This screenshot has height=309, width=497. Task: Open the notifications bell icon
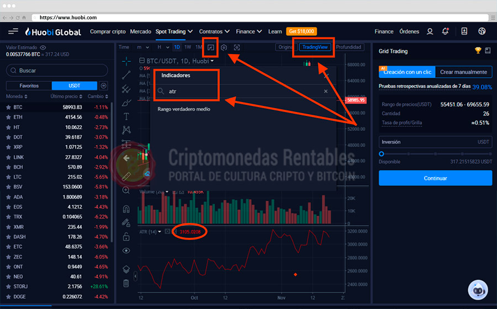tap(445, 31)
